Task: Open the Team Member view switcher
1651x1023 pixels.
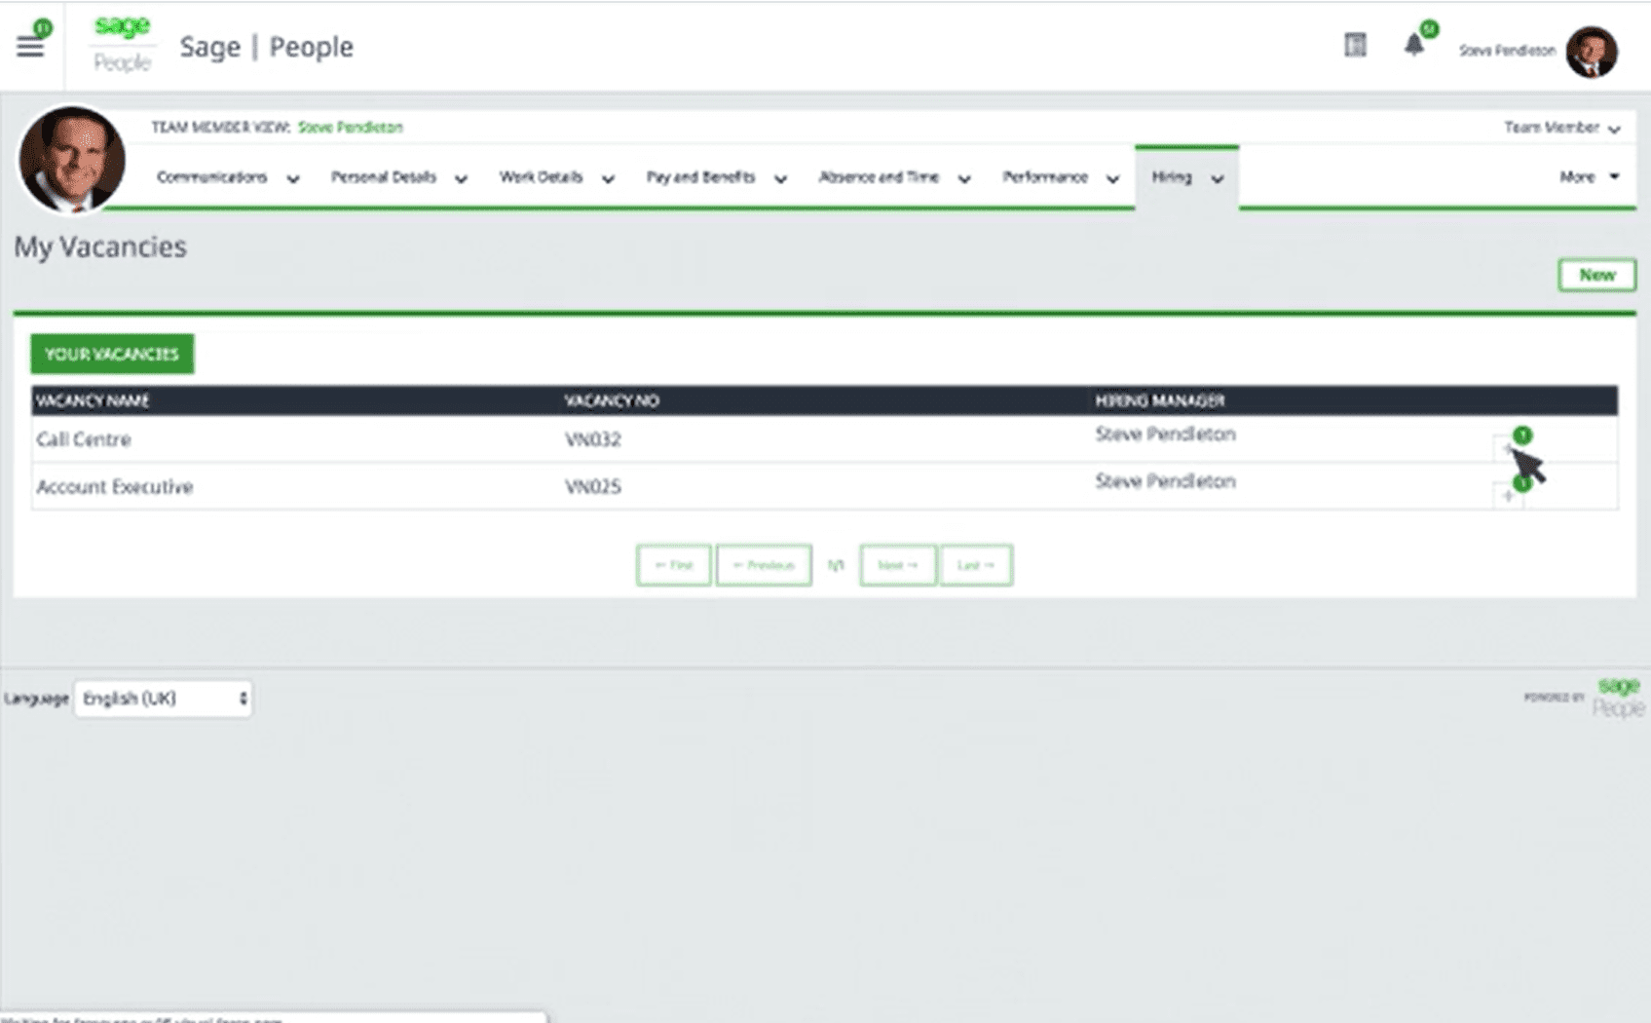Action: 1560,128
